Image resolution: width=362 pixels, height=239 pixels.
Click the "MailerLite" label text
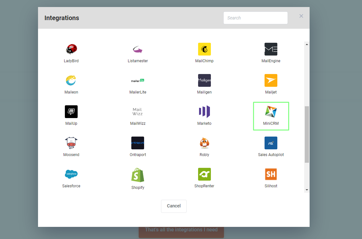tap(138, 92)
